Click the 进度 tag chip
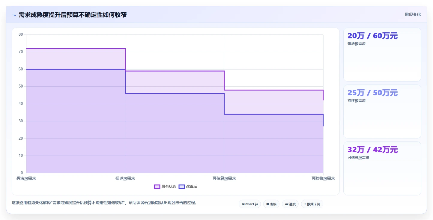433x220 pixels. [290, 204]
